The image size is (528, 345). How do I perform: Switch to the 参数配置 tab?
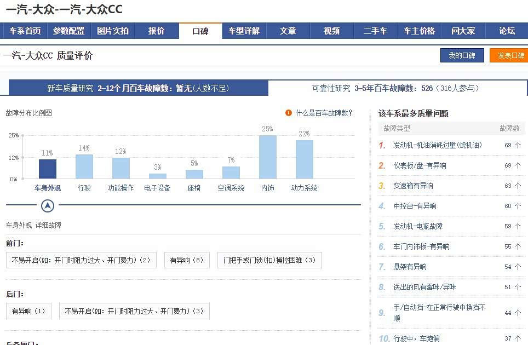(68, 31)
